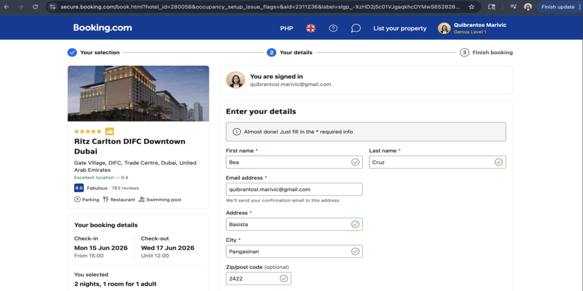Screen dimensions: 583x291
Task: Select Your details step
Action: (290, 52)
